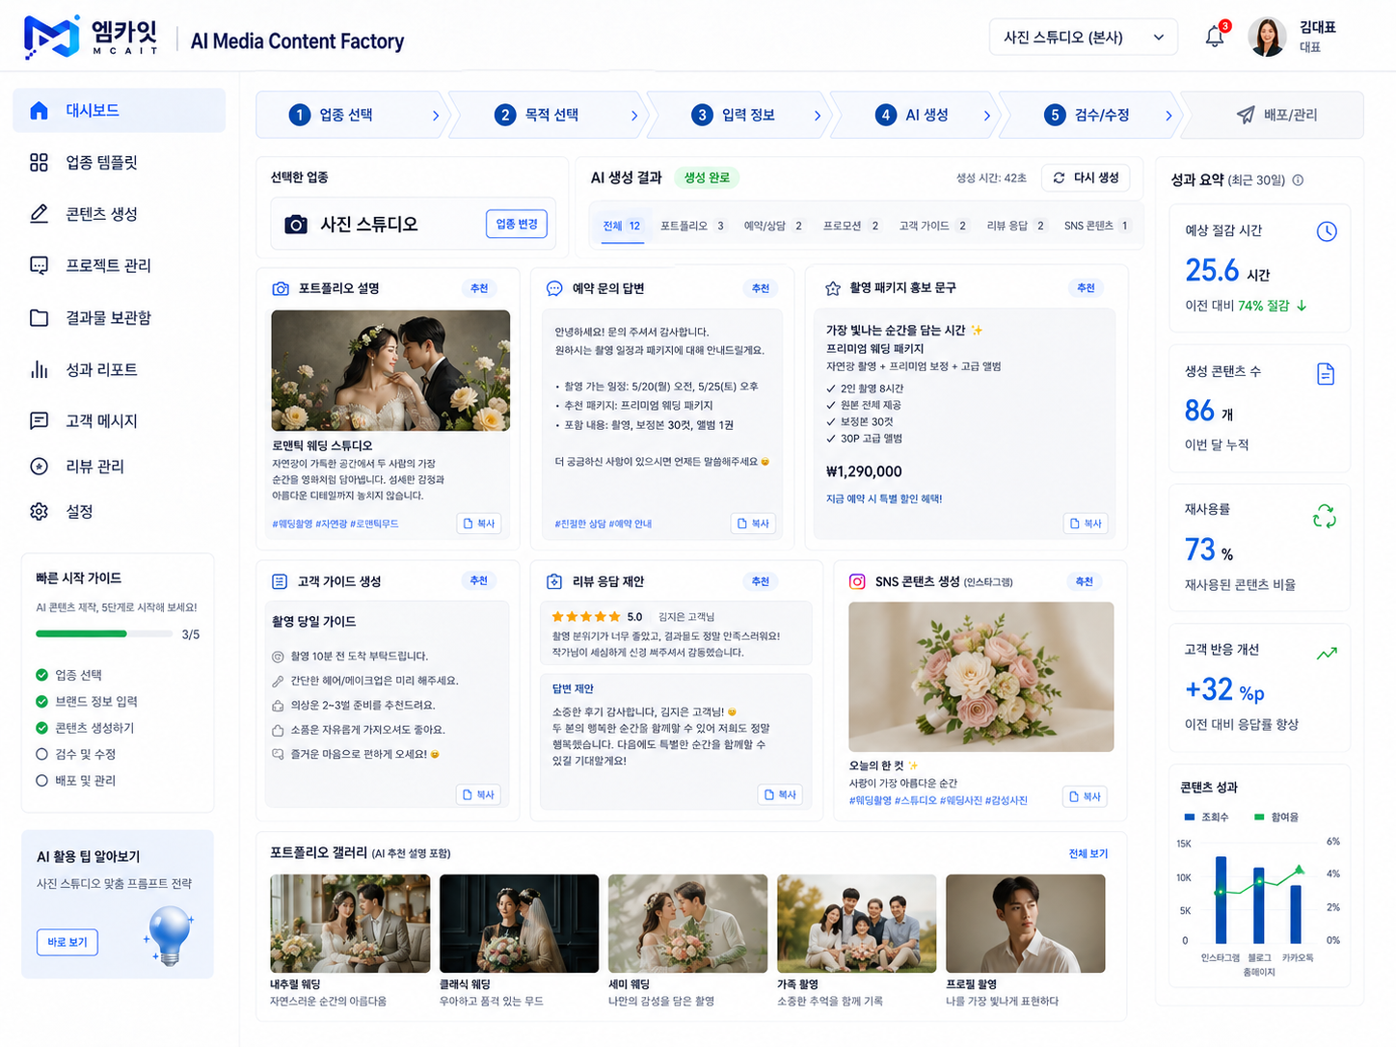The width and height of the screenshot is (1396, 1047).
Task: Select the 배포 및 관리 guide radio
Action: (41, 781)
